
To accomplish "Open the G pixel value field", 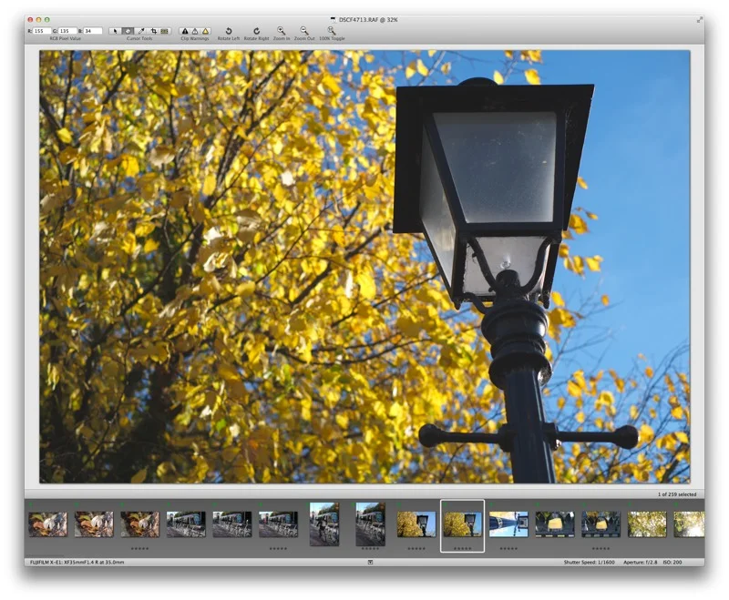I will 67,29.
